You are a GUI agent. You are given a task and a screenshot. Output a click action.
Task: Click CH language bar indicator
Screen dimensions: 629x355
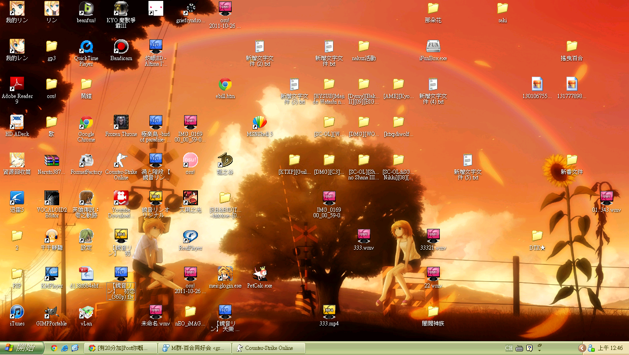[x=509, y=348]
